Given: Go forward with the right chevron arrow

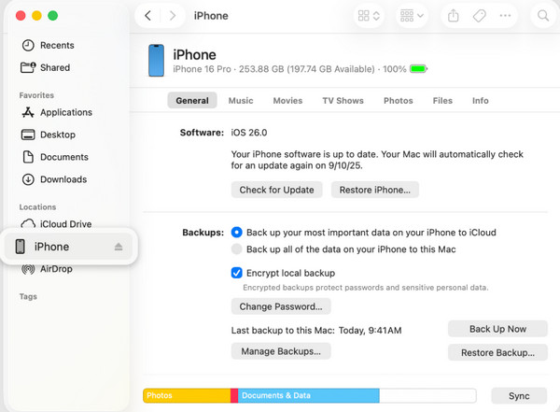Looking at the screenshot, I should [173, 16].
